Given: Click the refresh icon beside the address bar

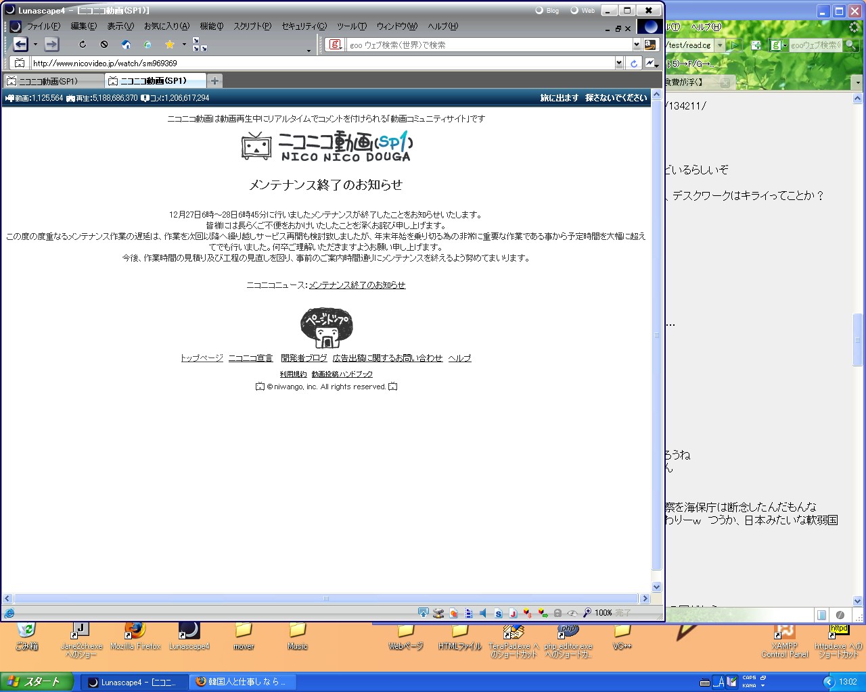Looking at the screenshot, I should click(x=634, y=63).
